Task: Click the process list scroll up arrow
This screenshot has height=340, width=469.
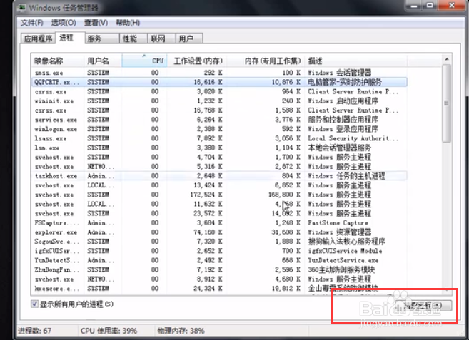Action: point(447,59)
